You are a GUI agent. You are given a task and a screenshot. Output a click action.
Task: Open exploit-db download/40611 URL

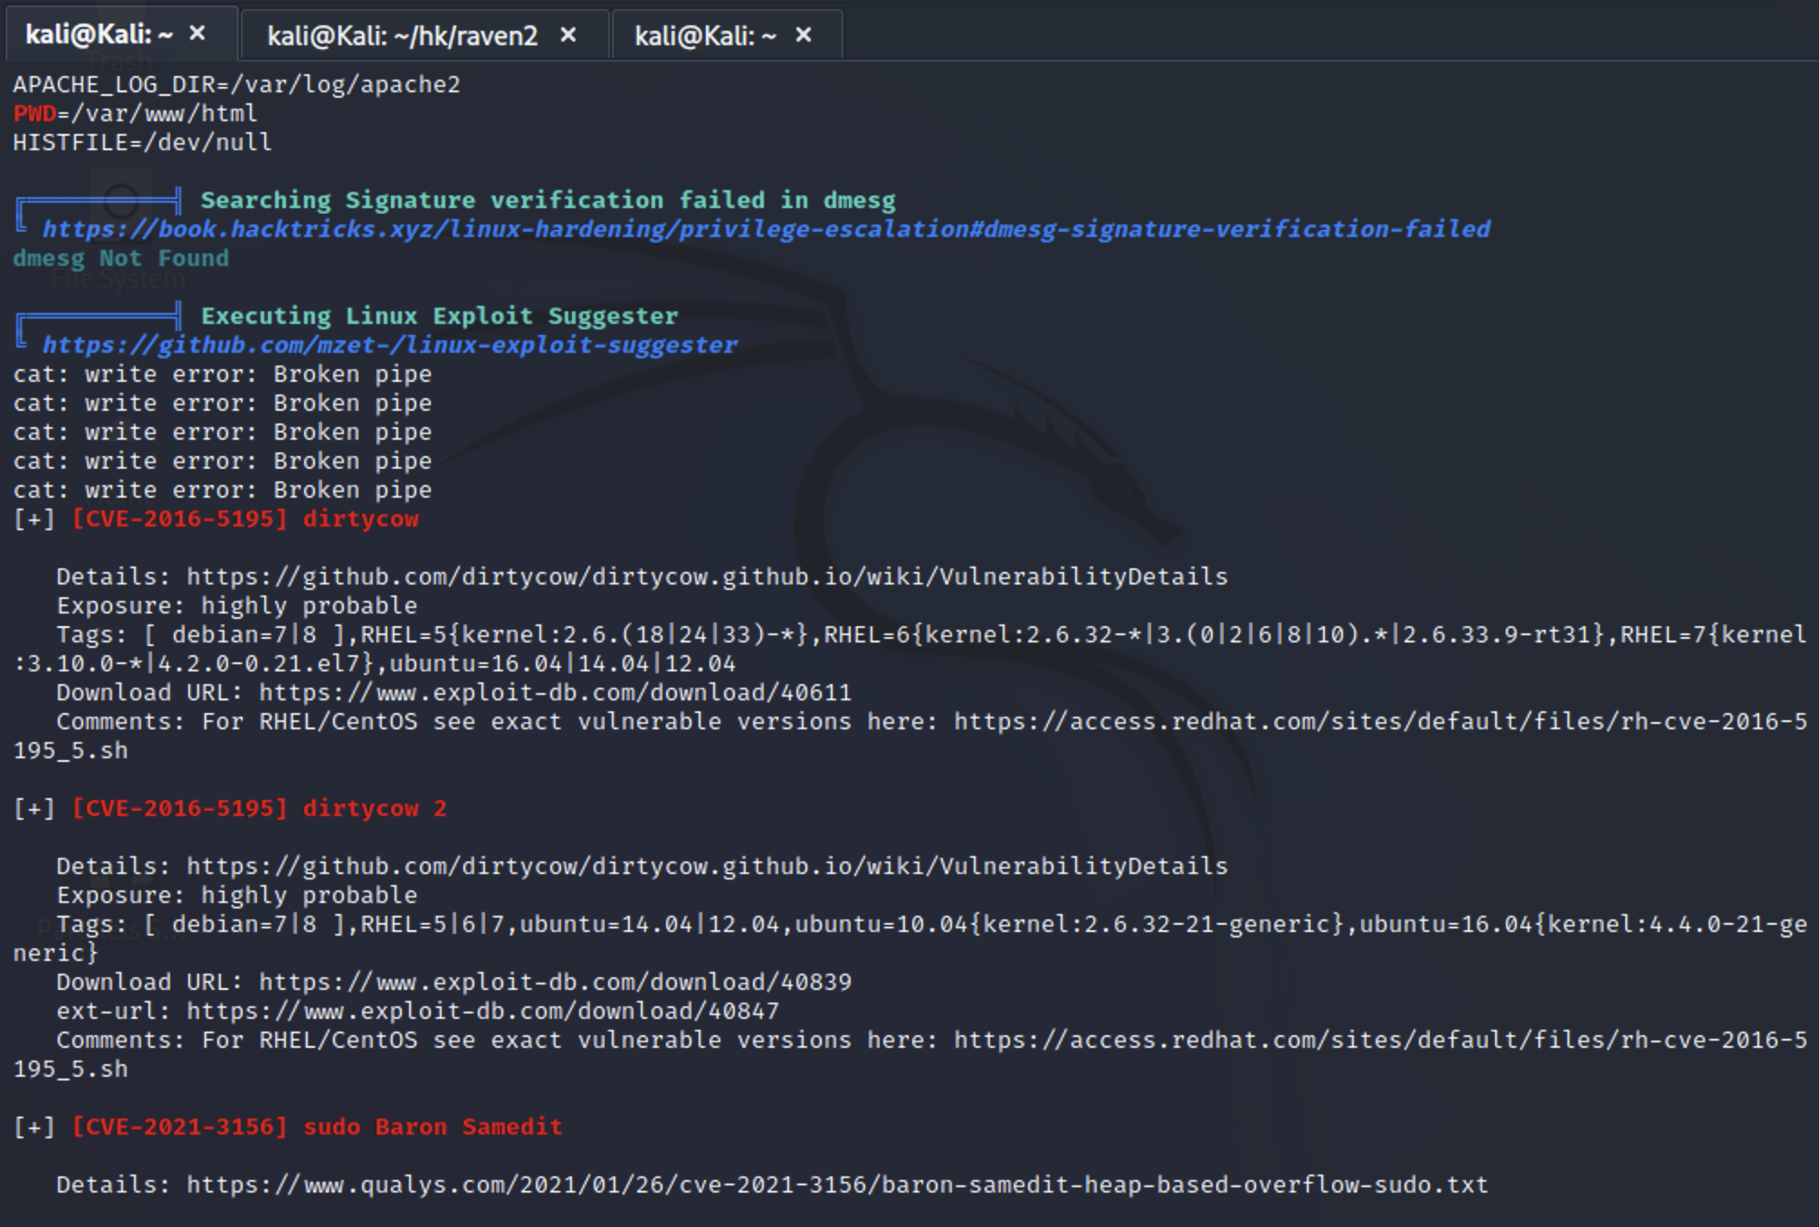[555, 693]
